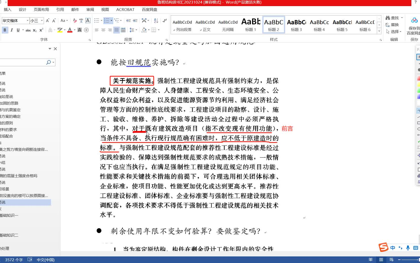This screenshot has height=263, width=420.
Task: Clear all formatting with eraser icon
Action: click(x=75, y=21)
